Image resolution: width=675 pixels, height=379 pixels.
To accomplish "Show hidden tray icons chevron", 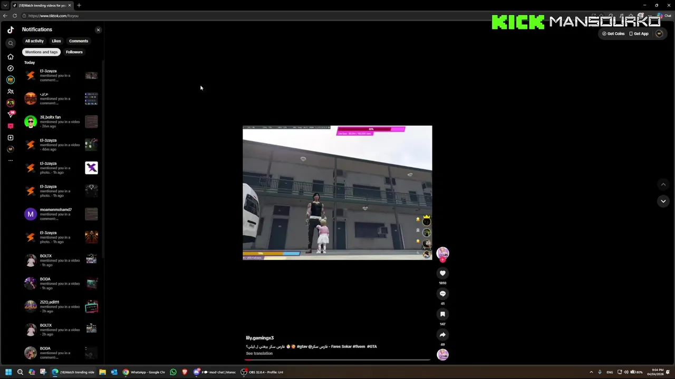I will 591,372.
